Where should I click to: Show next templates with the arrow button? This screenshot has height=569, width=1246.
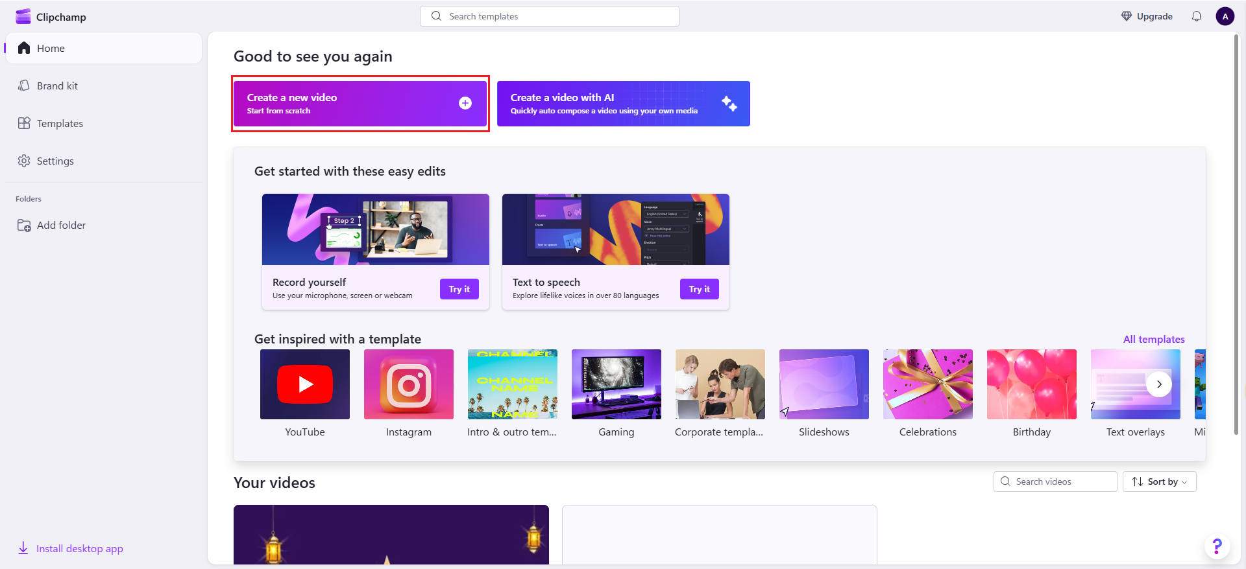(x=1159, y=384)
